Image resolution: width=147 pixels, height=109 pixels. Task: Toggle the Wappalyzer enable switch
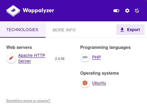(x=116, y=11)
